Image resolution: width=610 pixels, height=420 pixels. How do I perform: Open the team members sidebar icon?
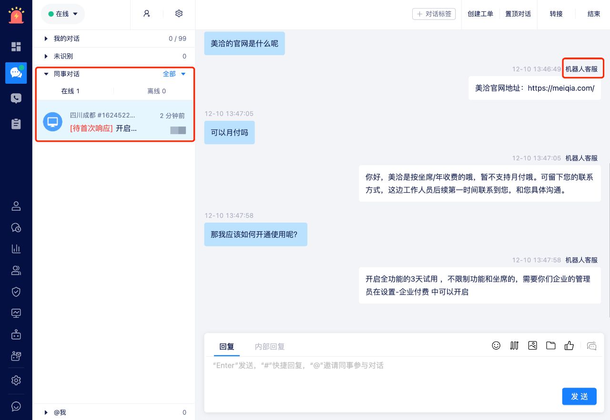pyautogui.click(x=16, y=270)
